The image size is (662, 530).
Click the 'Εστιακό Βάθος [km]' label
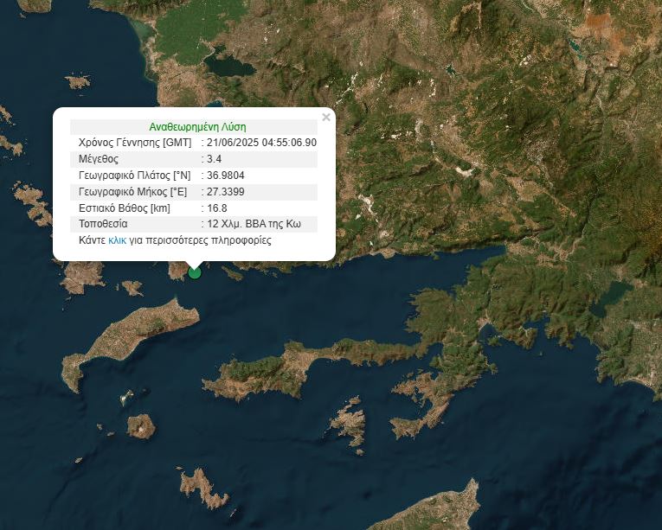pyautogui.click(x=124, y=208)
